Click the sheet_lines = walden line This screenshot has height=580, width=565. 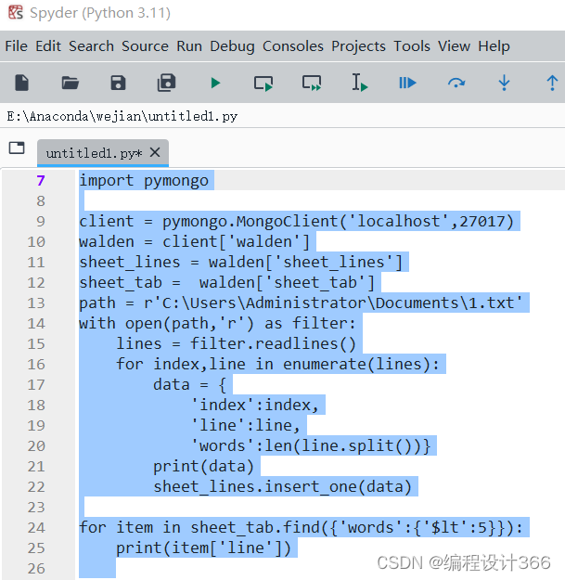click(x=240, y=262)
